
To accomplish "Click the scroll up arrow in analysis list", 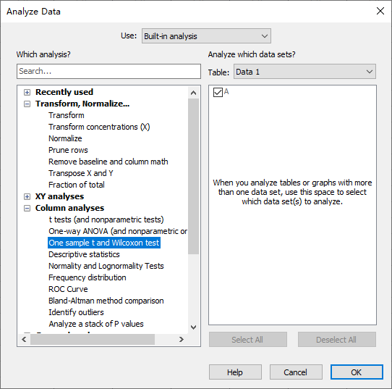I will (193, 93).
